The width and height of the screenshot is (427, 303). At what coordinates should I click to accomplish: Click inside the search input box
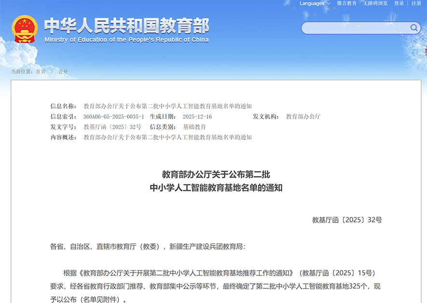[x=355, y=28]
